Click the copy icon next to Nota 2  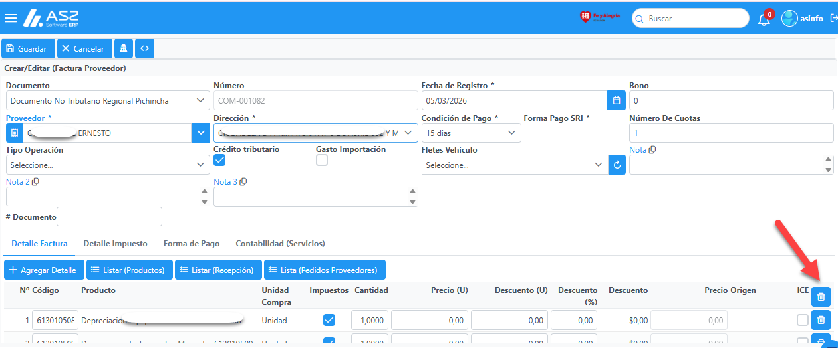click(35, 182)
